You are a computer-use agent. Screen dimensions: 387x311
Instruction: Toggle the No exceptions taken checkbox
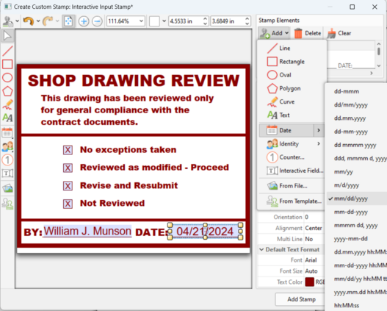pos(68,150)
